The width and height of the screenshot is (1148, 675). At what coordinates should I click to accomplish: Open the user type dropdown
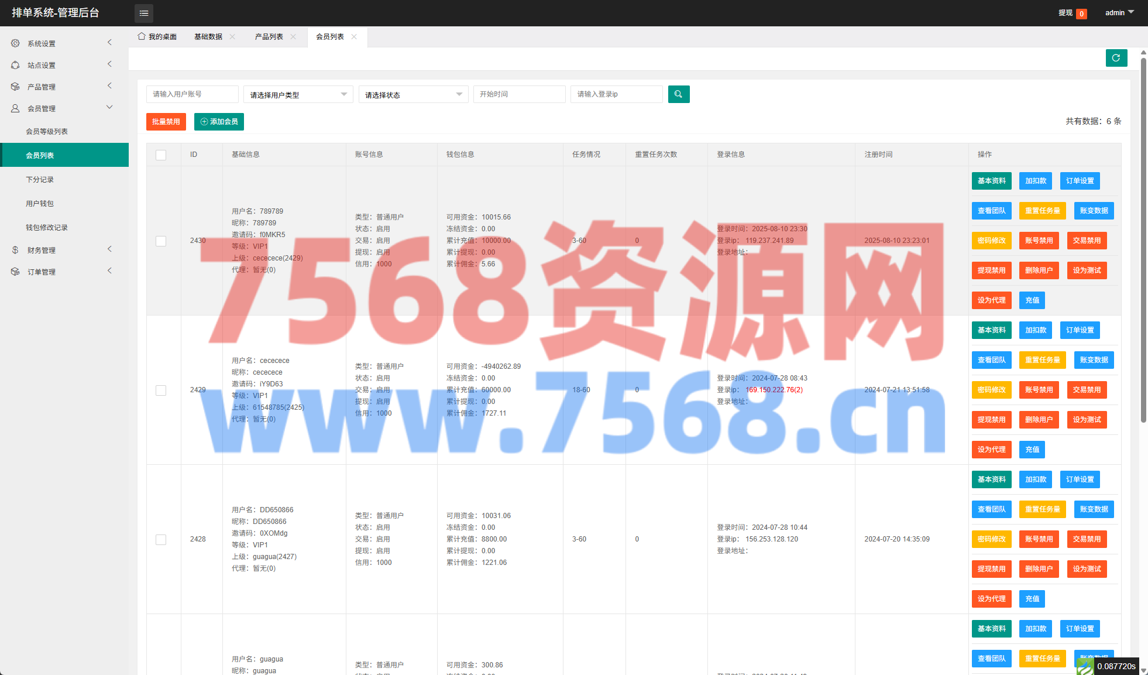298,95
